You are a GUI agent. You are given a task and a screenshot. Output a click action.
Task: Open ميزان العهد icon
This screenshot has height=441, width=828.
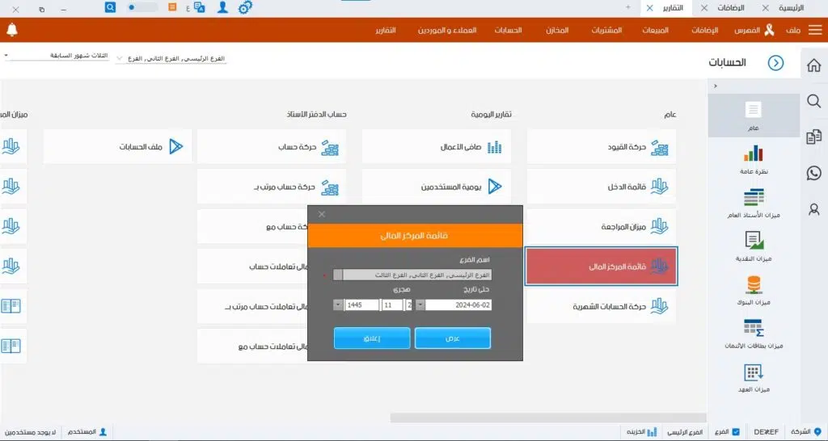pos(754,372)
